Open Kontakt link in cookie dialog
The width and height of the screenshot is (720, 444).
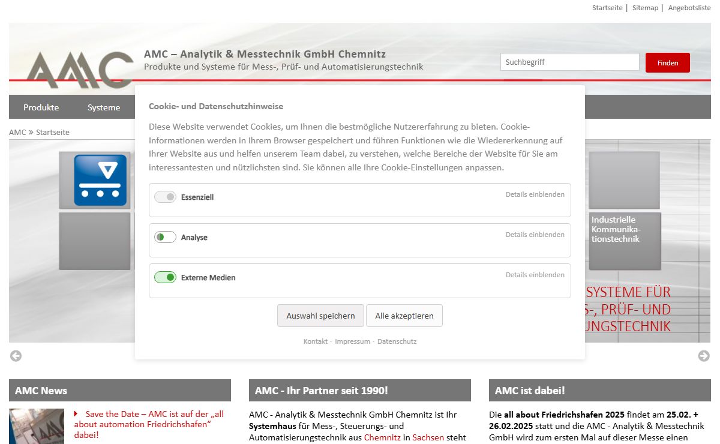316,341
